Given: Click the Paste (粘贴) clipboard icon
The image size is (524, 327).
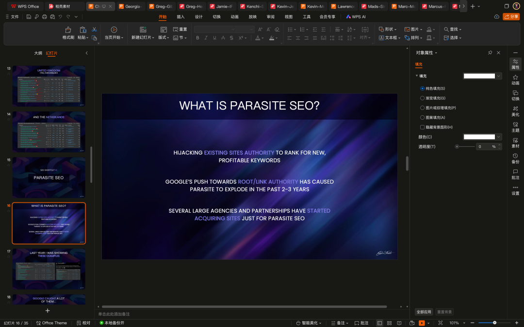Looking at the screenshot, I should point(83,30).
